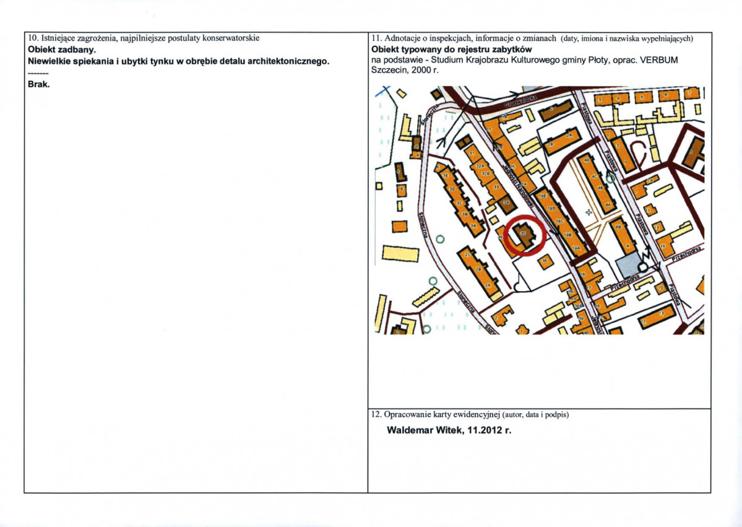Click the Grunwaldzka street label
The image size is (742, 527).
pyautogui.click(x=520, y=102)
